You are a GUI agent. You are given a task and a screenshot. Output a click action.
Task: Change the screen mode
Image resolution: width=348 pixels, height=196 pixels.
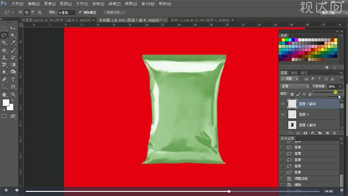click(x=13, y=116)
